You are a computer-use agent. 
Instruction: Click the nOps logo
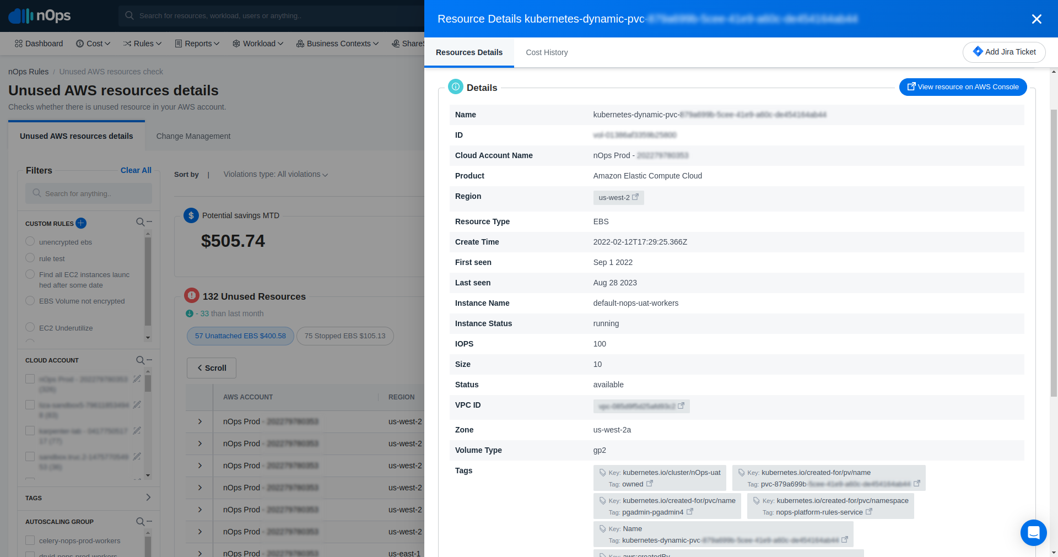pyautogui.click(x=40, y=15)
